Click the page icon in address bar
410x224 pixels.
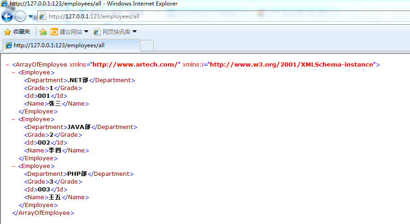click(x=42, y=17)
